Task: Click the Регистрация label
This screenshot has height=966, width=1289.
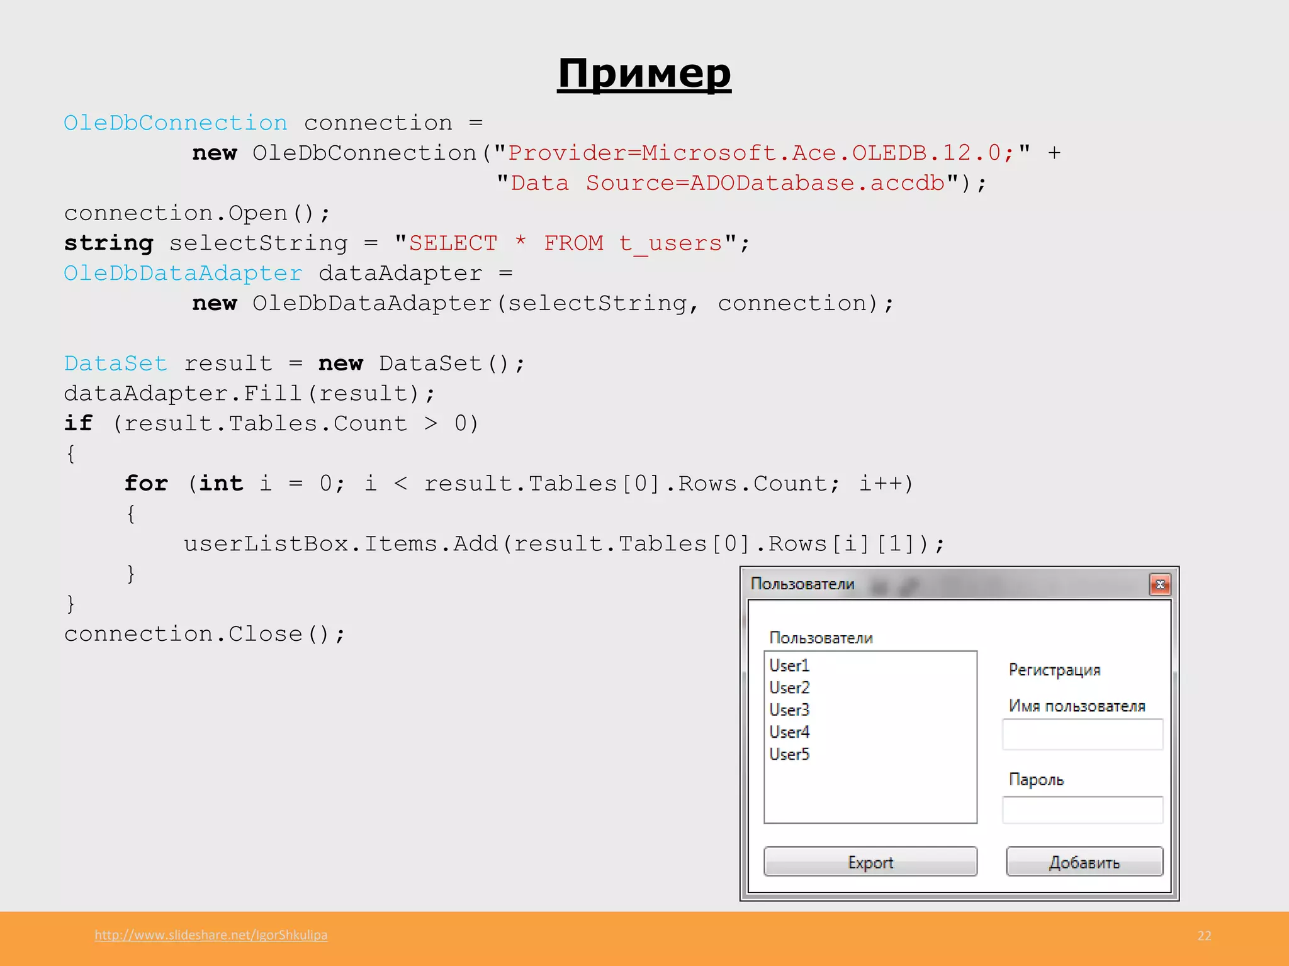Action: point(1054,670)
